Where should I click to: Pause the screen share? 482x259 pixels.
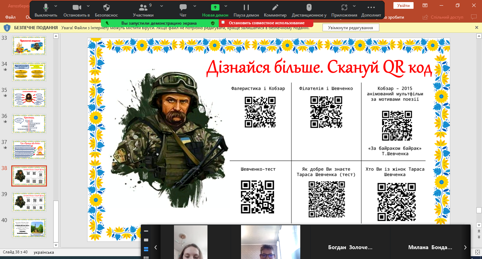pyautogui.click(x=246, y=10)
